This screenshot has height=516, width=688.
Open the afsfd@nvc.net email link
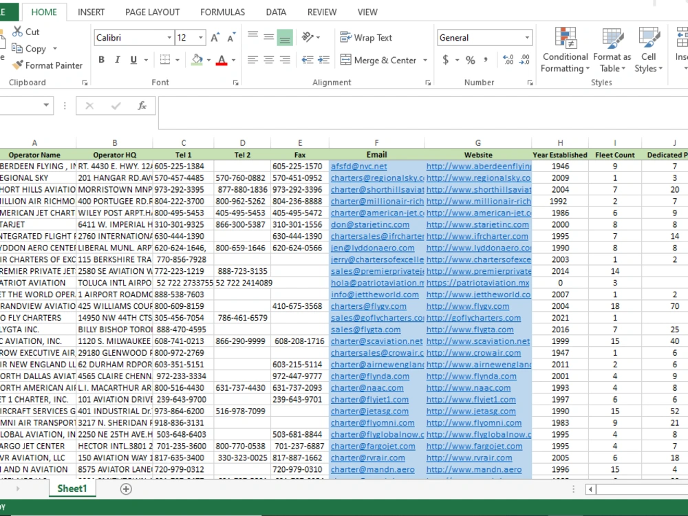(x=359, y=166)
